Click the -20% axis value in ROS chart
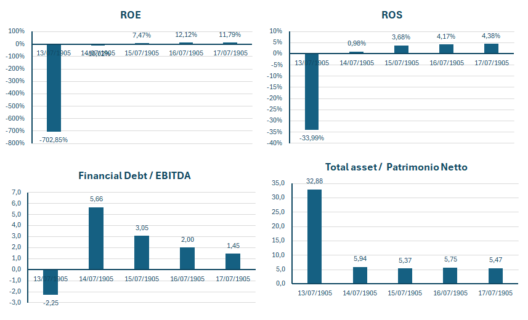This screenshot has width=528, height=320. pyautogui.click(x=274, y=98)
